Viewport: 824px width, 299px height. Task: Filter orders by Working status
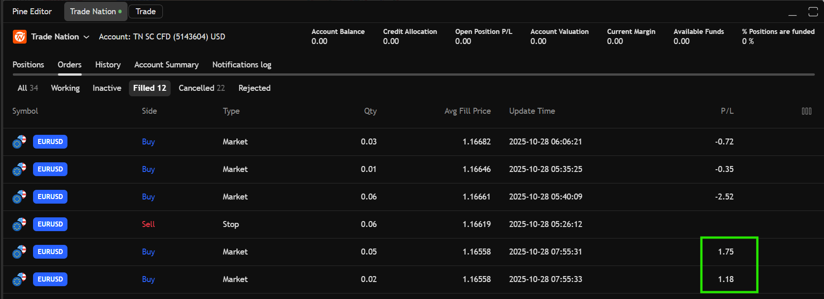[x=65, y=88]
